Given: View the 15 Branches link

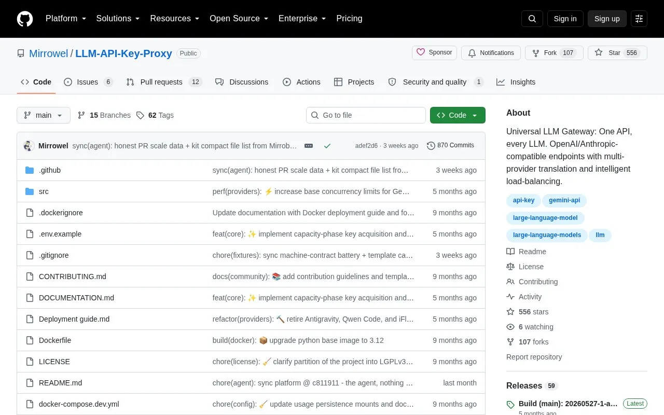Looking at the screenshot, I should click(x=104, y=115).
